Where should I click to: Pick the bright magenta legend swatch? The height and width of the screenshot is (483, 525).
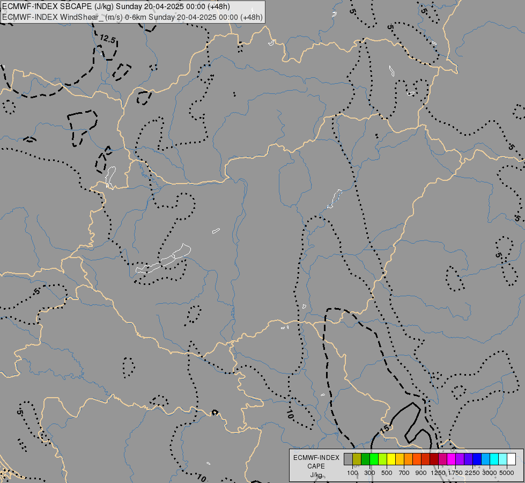451,459
